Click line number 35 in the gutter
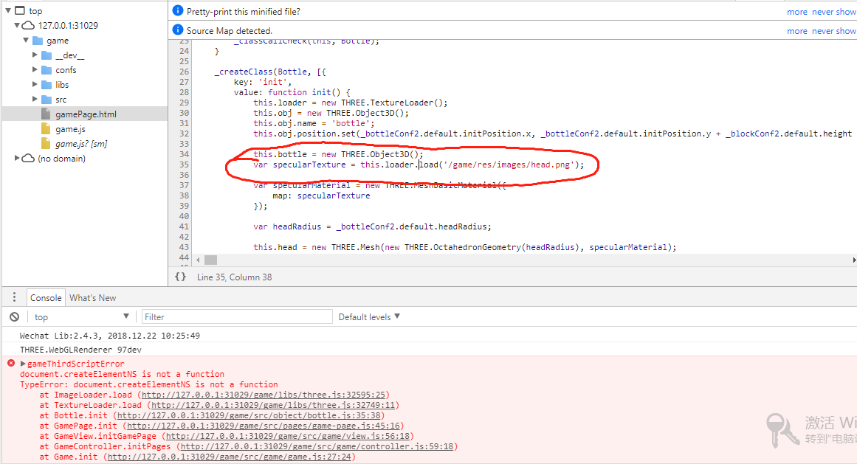 tap(184, 165)
